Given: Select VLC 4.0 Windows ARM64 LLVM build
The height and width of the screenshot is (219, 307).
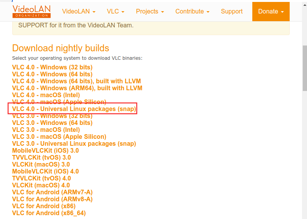Looking at the screenshot, I should [x=77, y=88].
